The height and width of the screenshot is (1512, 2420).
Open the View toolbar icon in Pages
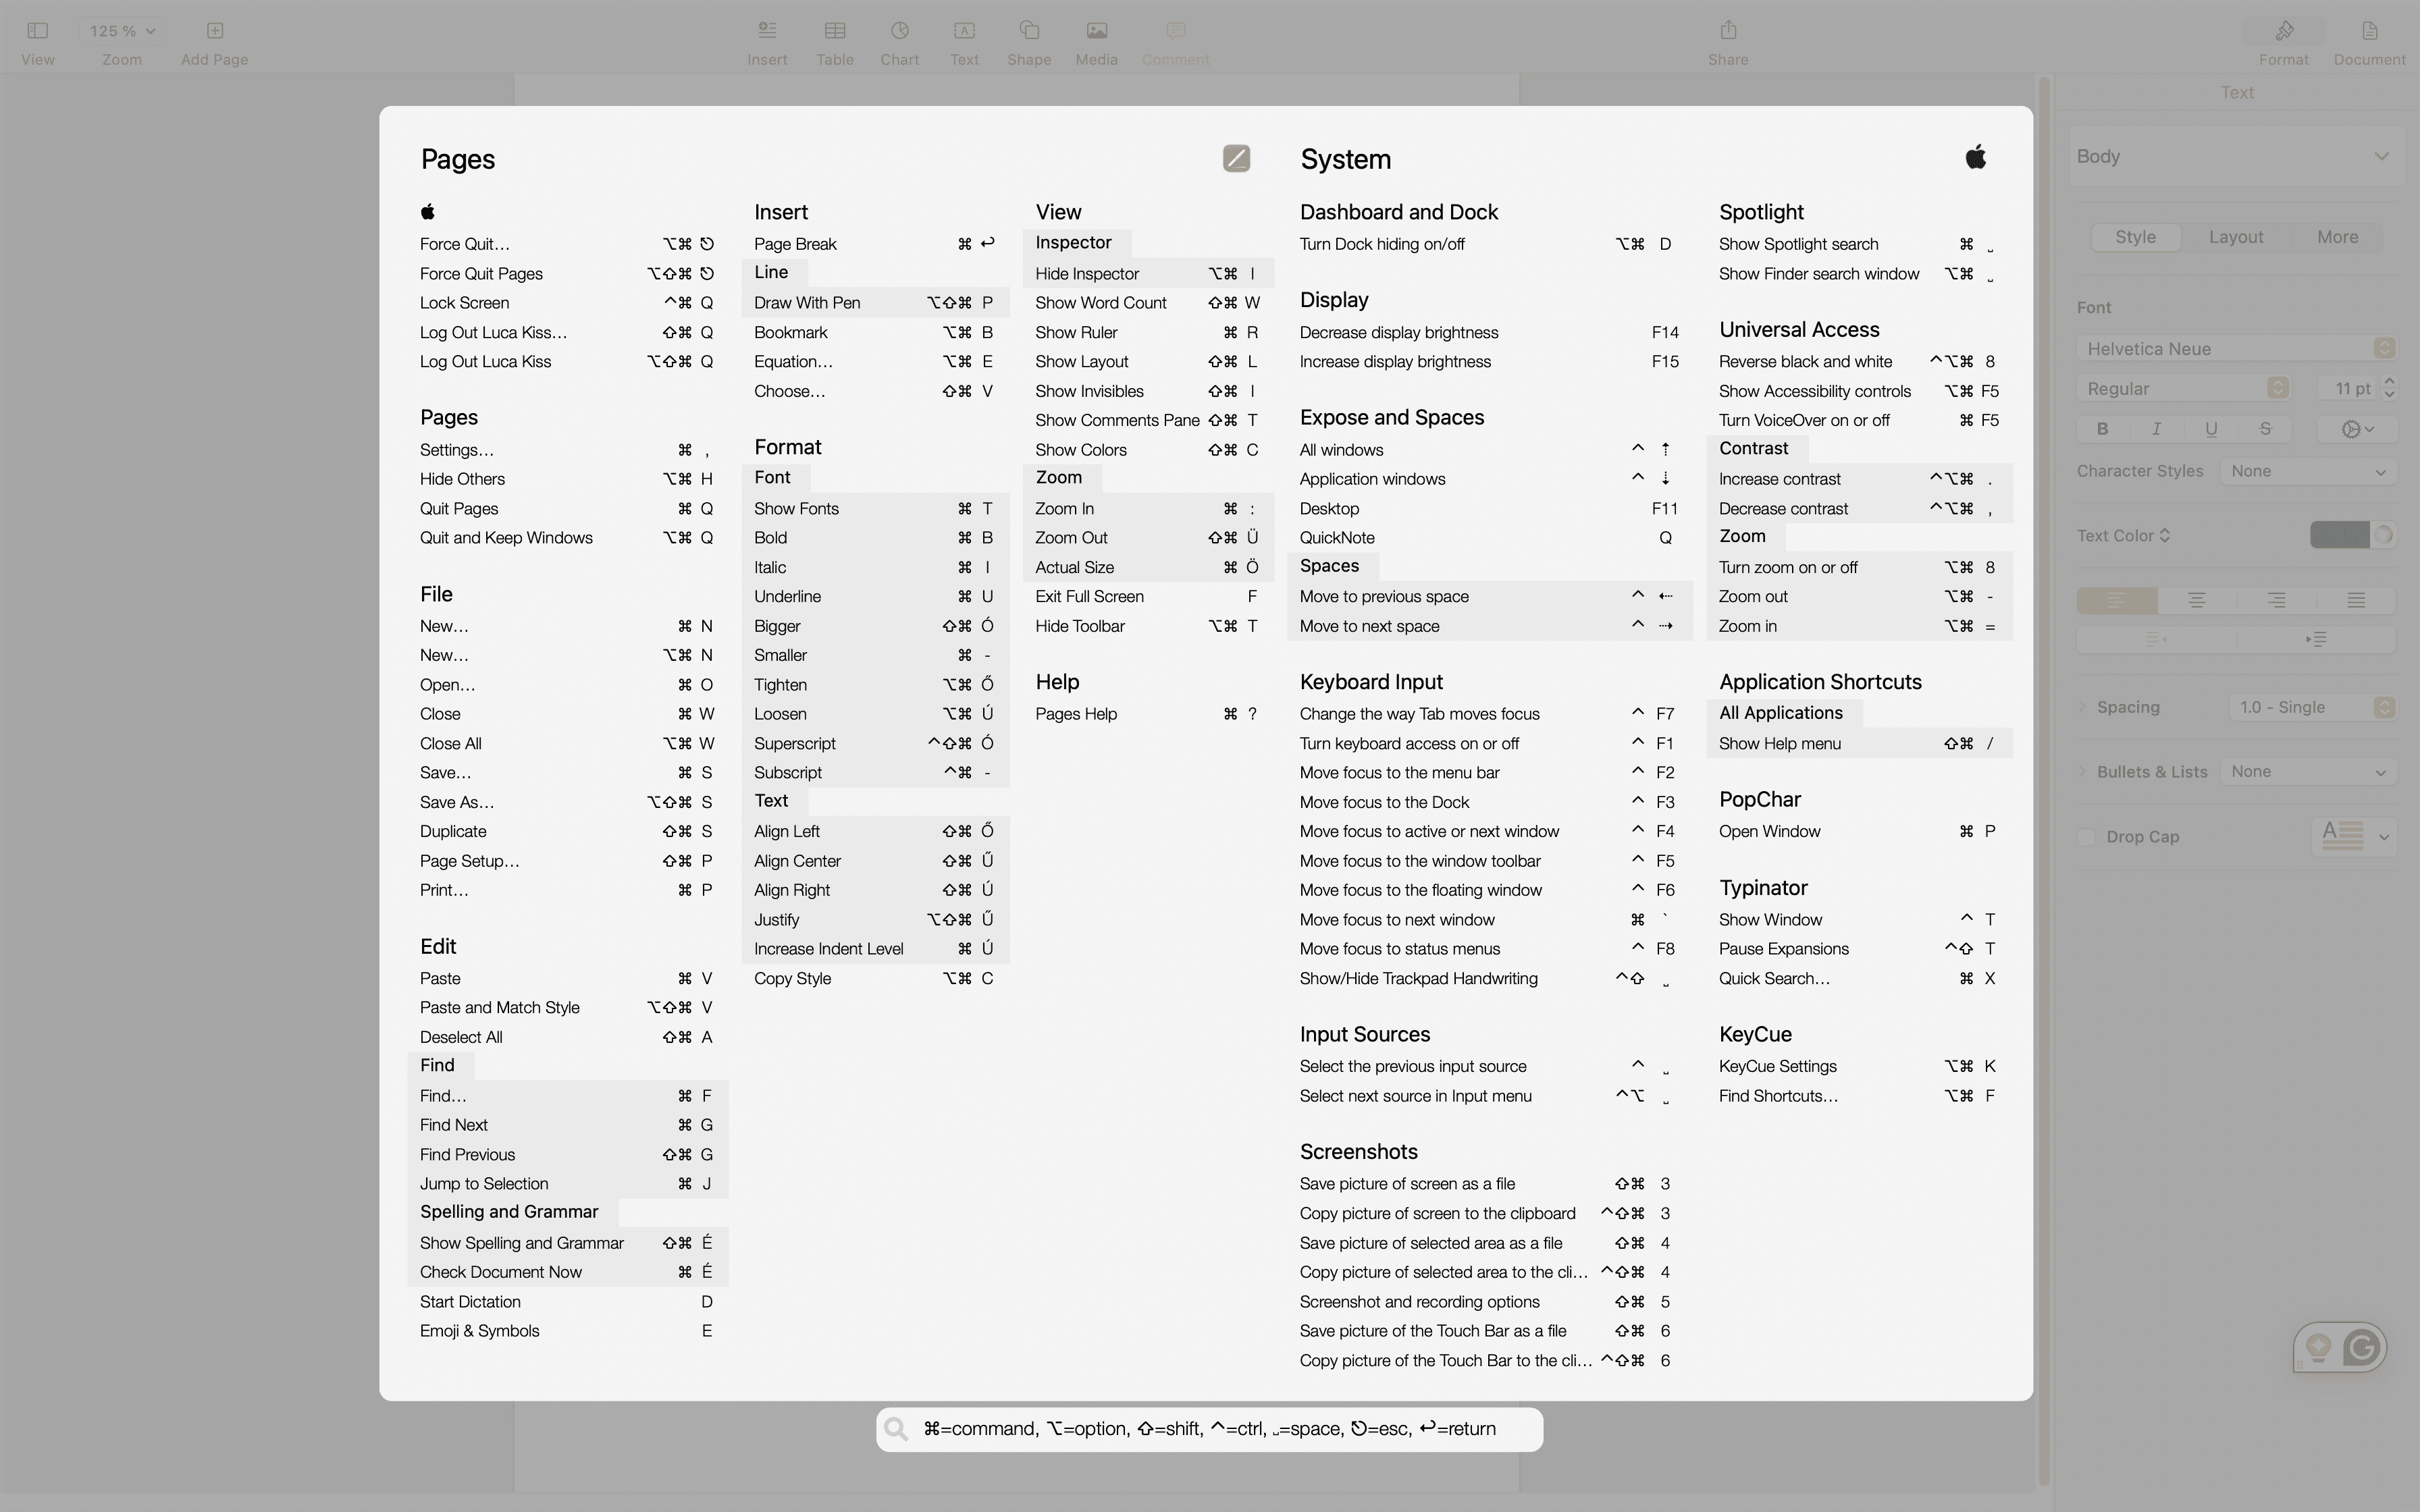click(x=38, y=31)
